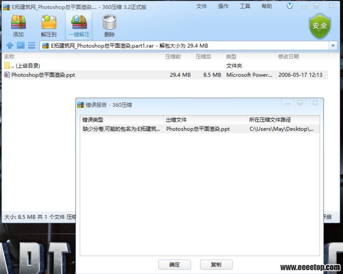Image resolution: width=343 pixels, height=274 pixels.
Task: Select the ..(上级目录) row
Action: coord(165,66)
